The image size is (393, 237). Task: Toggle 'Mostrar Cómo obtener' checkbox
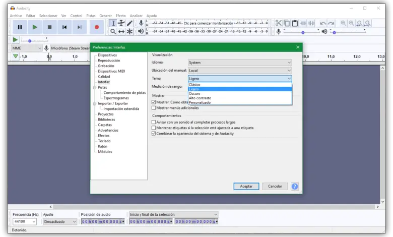[x=154, y=102]
